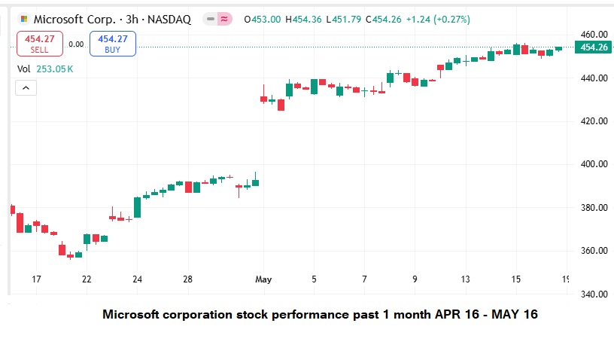Screen dimensions: 614x360
Task: Click the Microsoft Corp. · 3h · NASDAQ title
Action: coord(112,19)
